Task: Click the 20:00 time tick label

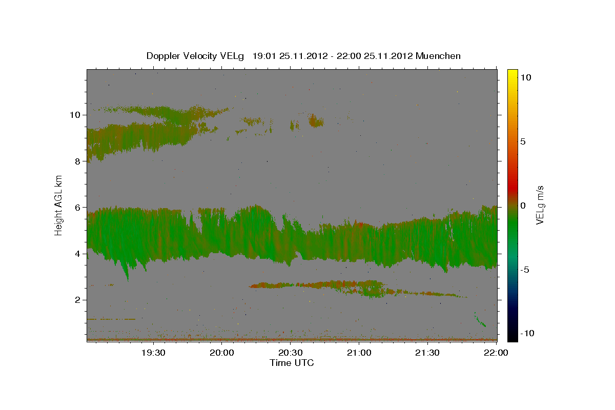Action: 222,353
